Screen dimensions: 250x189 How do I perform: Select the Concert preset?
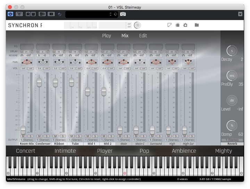tap(25, 151)
